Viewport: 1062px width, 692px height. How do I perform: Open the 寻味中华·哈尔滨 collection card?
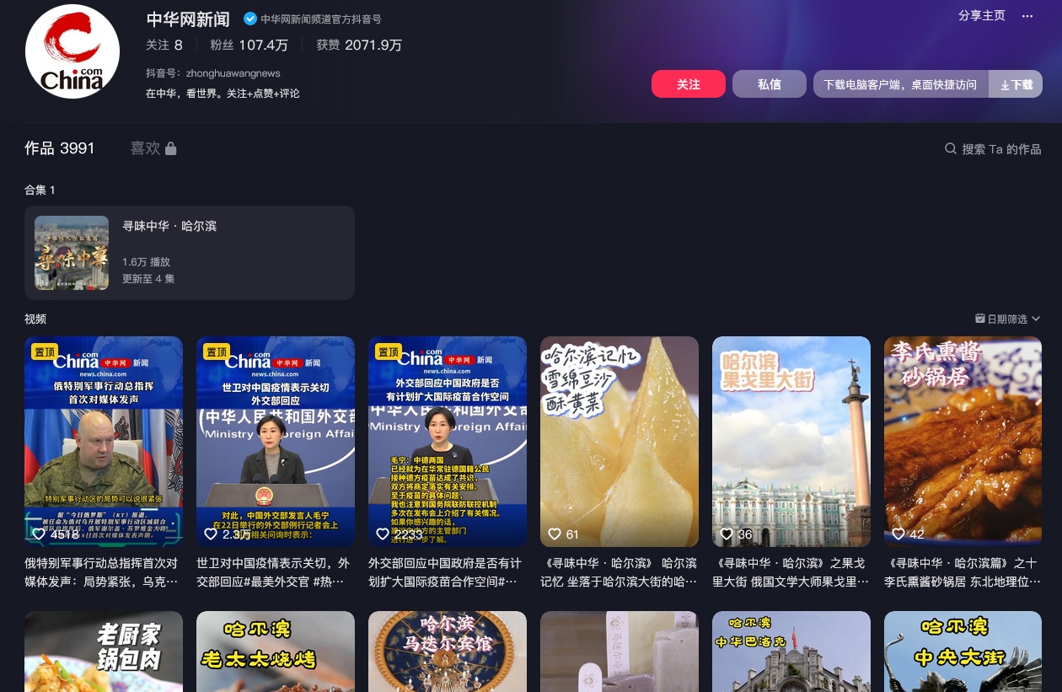point(190,253)
